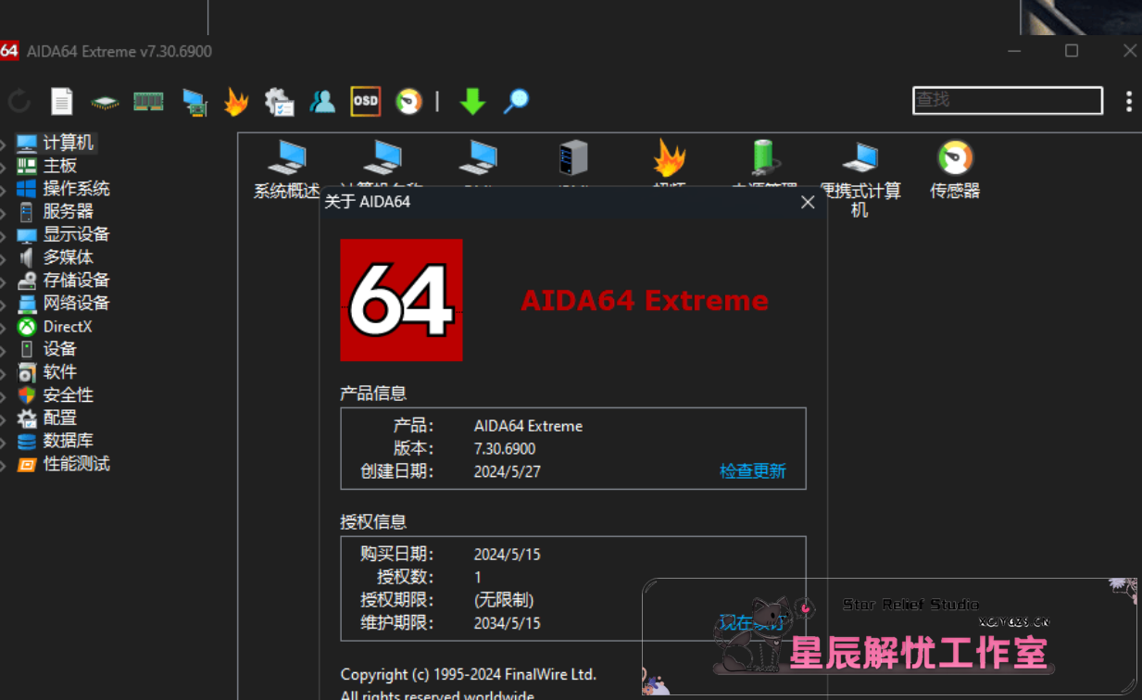Select DirectX in the tree
The height and width of the screenshot is (700, 1142).
click(68, 327)
